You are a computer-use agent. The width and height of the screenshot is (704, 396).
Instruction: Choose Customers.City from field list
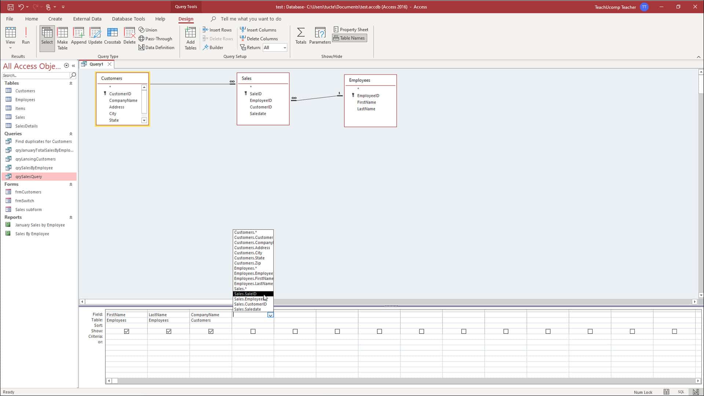pos(253,253)
